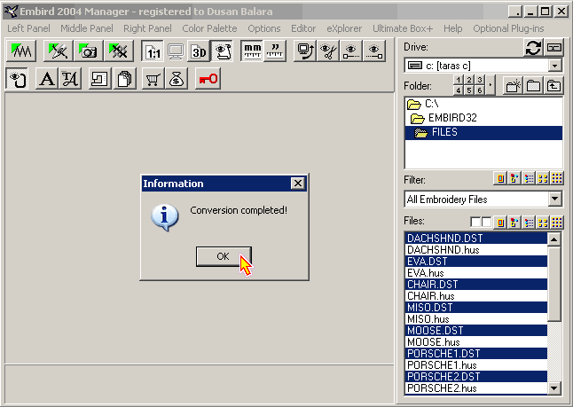Open the shopping cart icon
This screenshot has height=407, width=573.
[x=153, y=80]
